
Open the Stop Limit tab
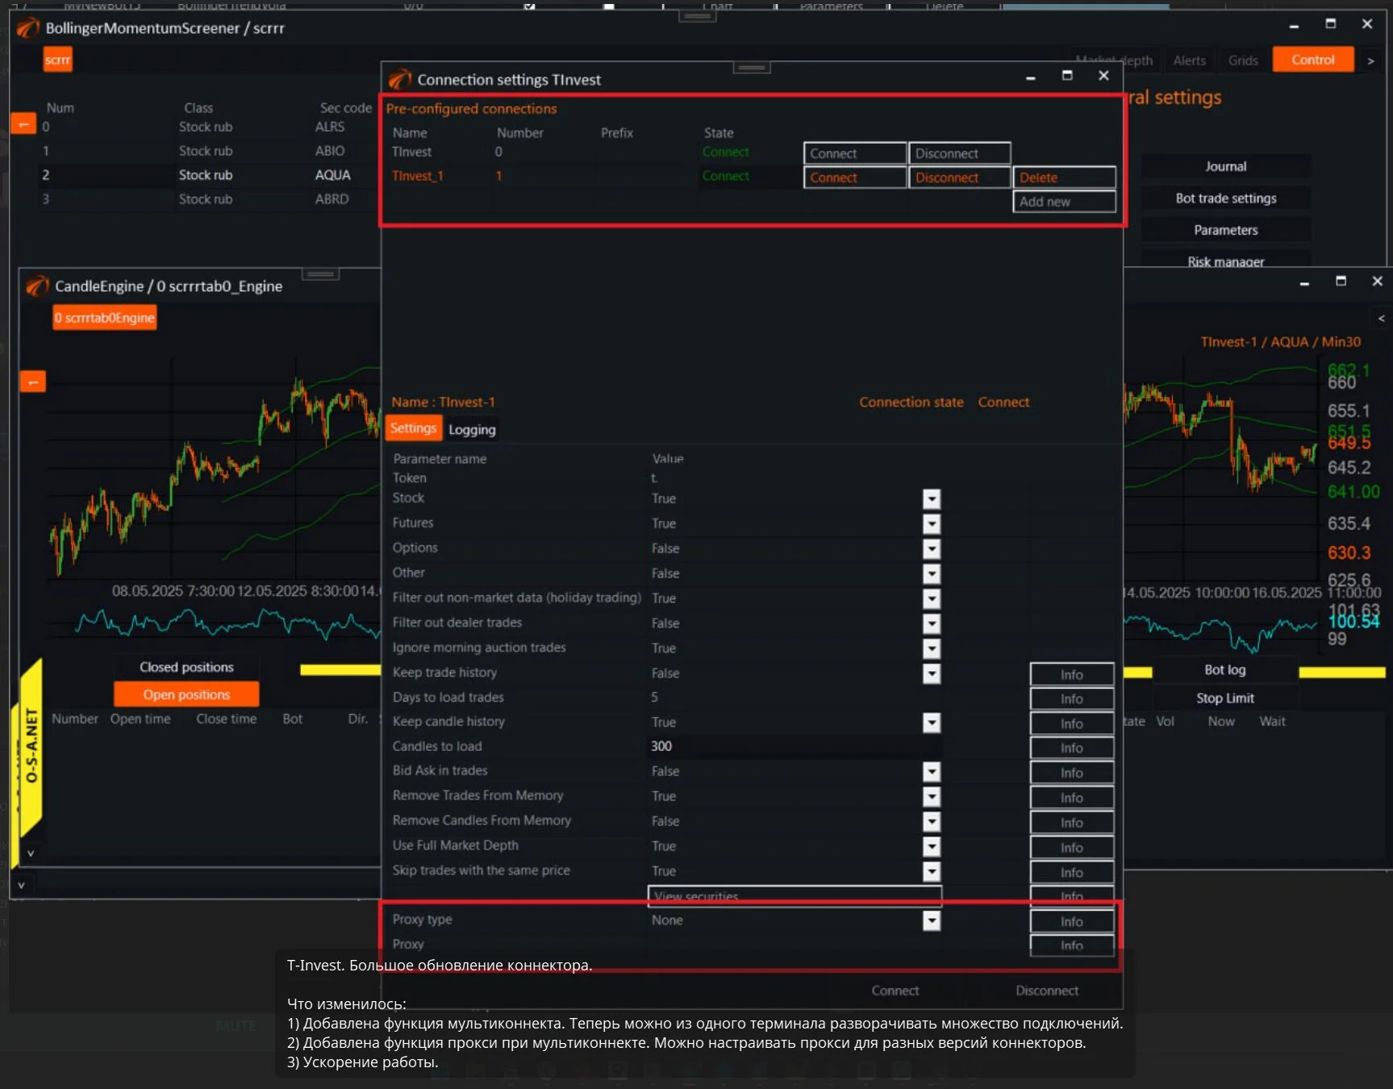point(1224,698)
